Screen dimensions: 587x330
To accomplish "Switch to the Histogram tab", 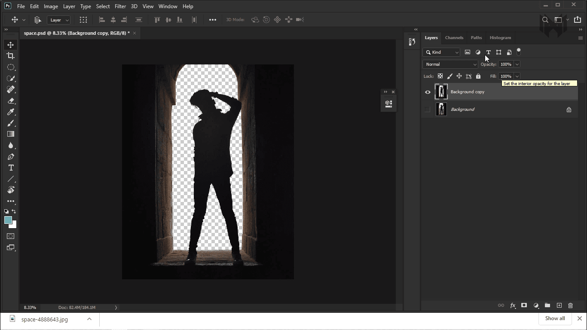I will pos(500,38).
